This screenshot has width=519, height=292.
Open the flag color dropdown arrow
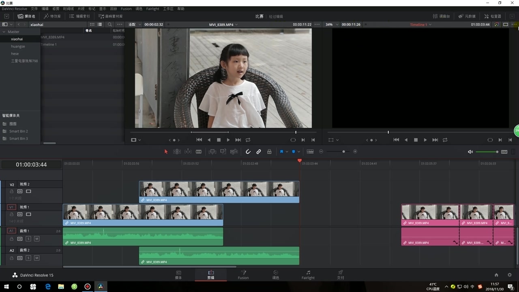point(287,152)
